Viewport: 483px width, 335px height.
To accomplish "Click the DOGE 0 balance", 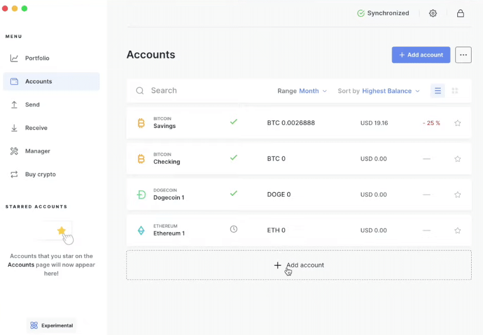I will pyautogui.click(x=279, y=195).
